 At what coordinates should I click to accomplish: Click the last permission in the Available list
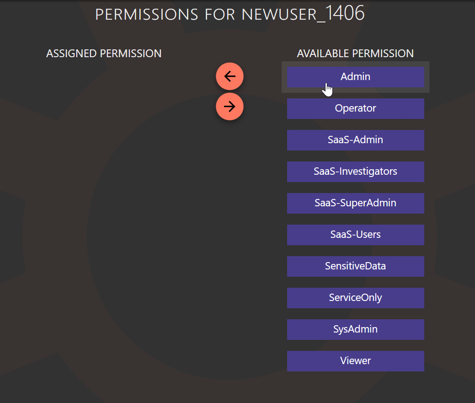click(x=355, y=360)
